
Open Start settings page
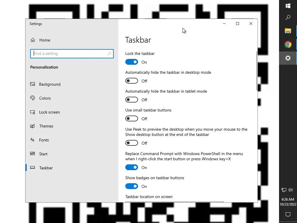click(72, 154)
